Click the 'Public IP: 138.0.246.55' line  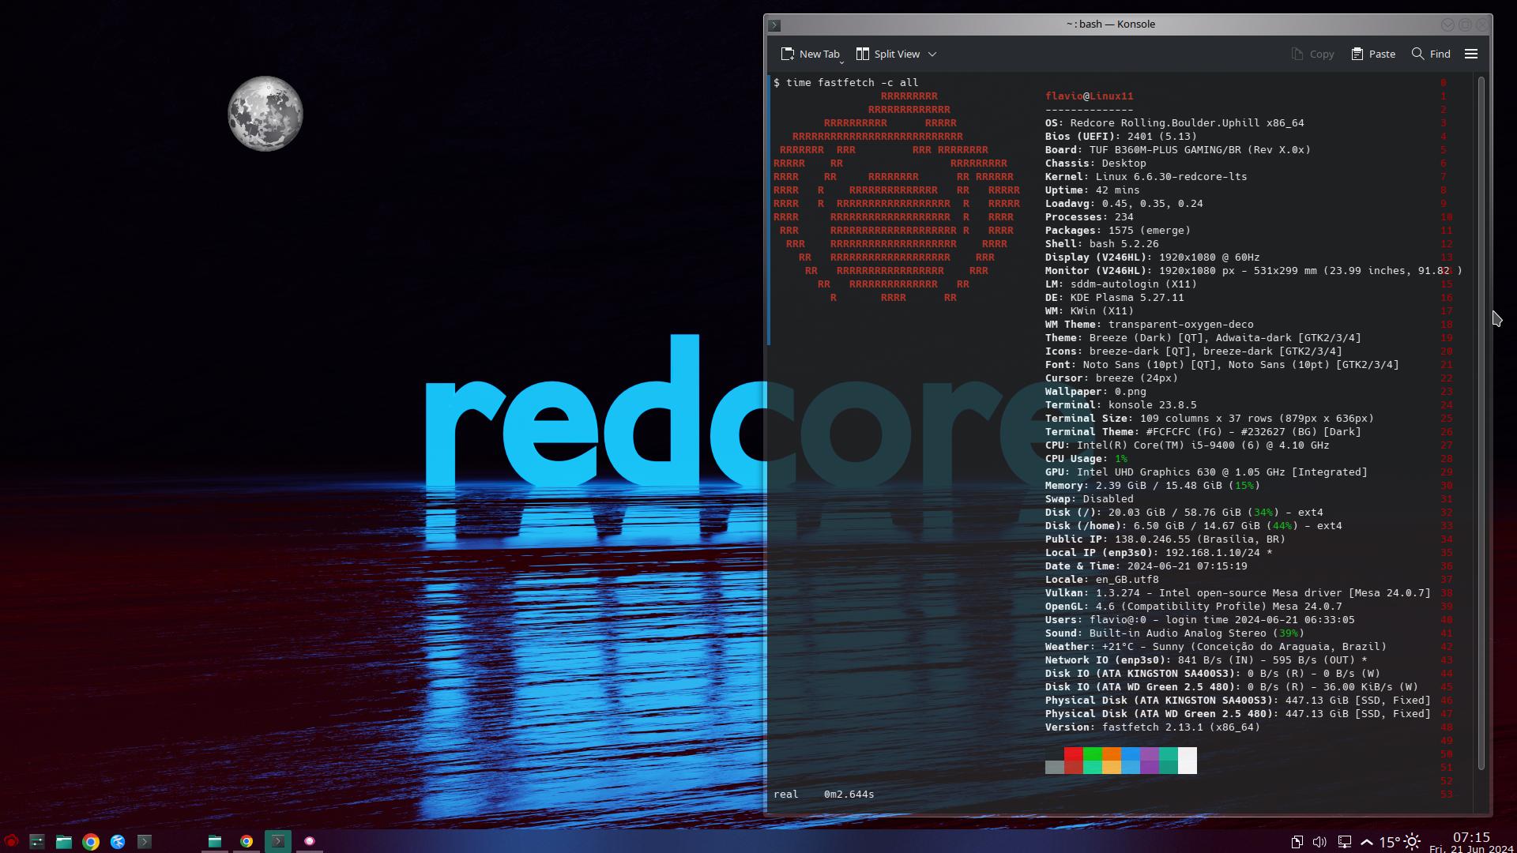1165,539
